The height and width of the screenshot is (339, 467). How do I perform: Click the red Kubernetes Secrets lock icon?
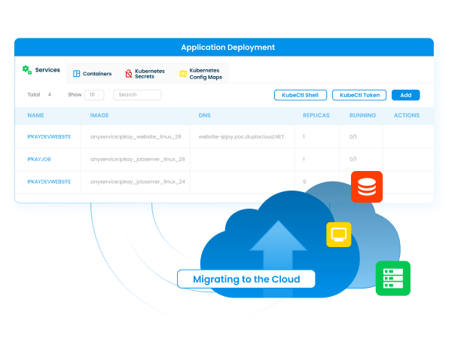pyautogui.click(x=129, y=74)
